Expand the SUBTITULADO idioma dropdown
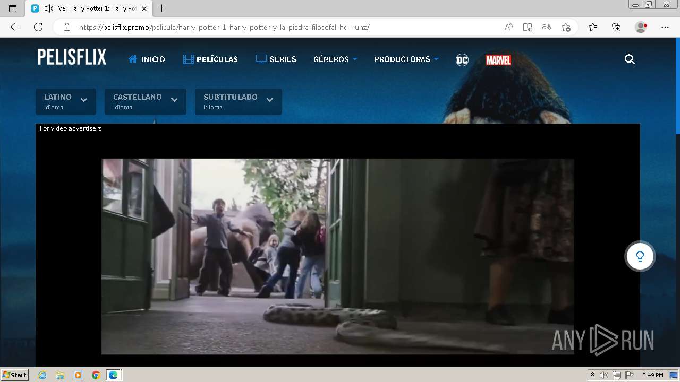Screen dimensions: 680x382 [239, 101]
